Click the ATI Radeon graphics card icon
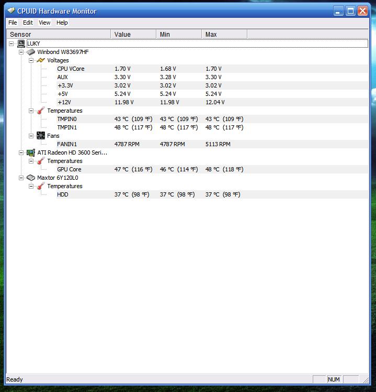376x392 pixels. pos(31,153)
